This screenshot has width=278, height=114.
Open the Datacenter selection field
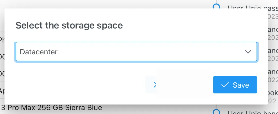(x=132, y=52)
